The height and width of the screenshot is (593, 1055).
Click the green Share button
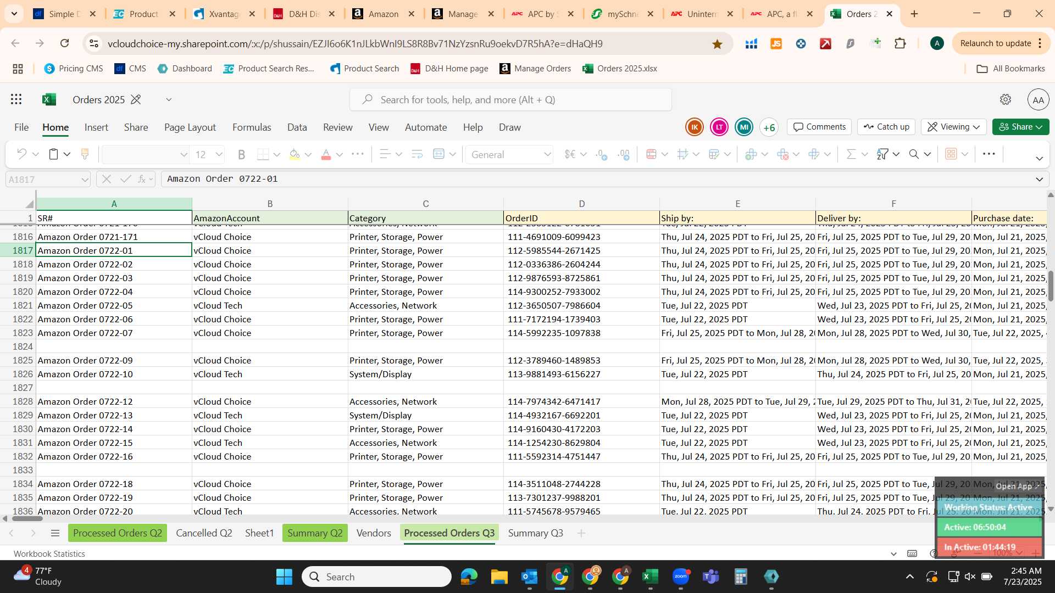click(1020, 127)
